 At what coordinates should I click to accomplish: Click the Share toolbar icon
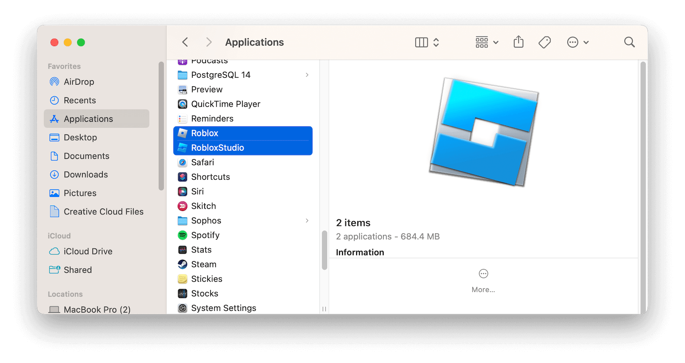pos(518,42)
